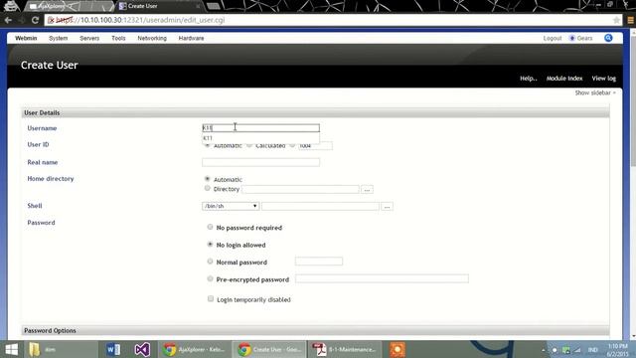Open the /bin/sh shell dropdown
Image resolution: width=636 pixels, height=358 pixels.
(x=231, y=206)
